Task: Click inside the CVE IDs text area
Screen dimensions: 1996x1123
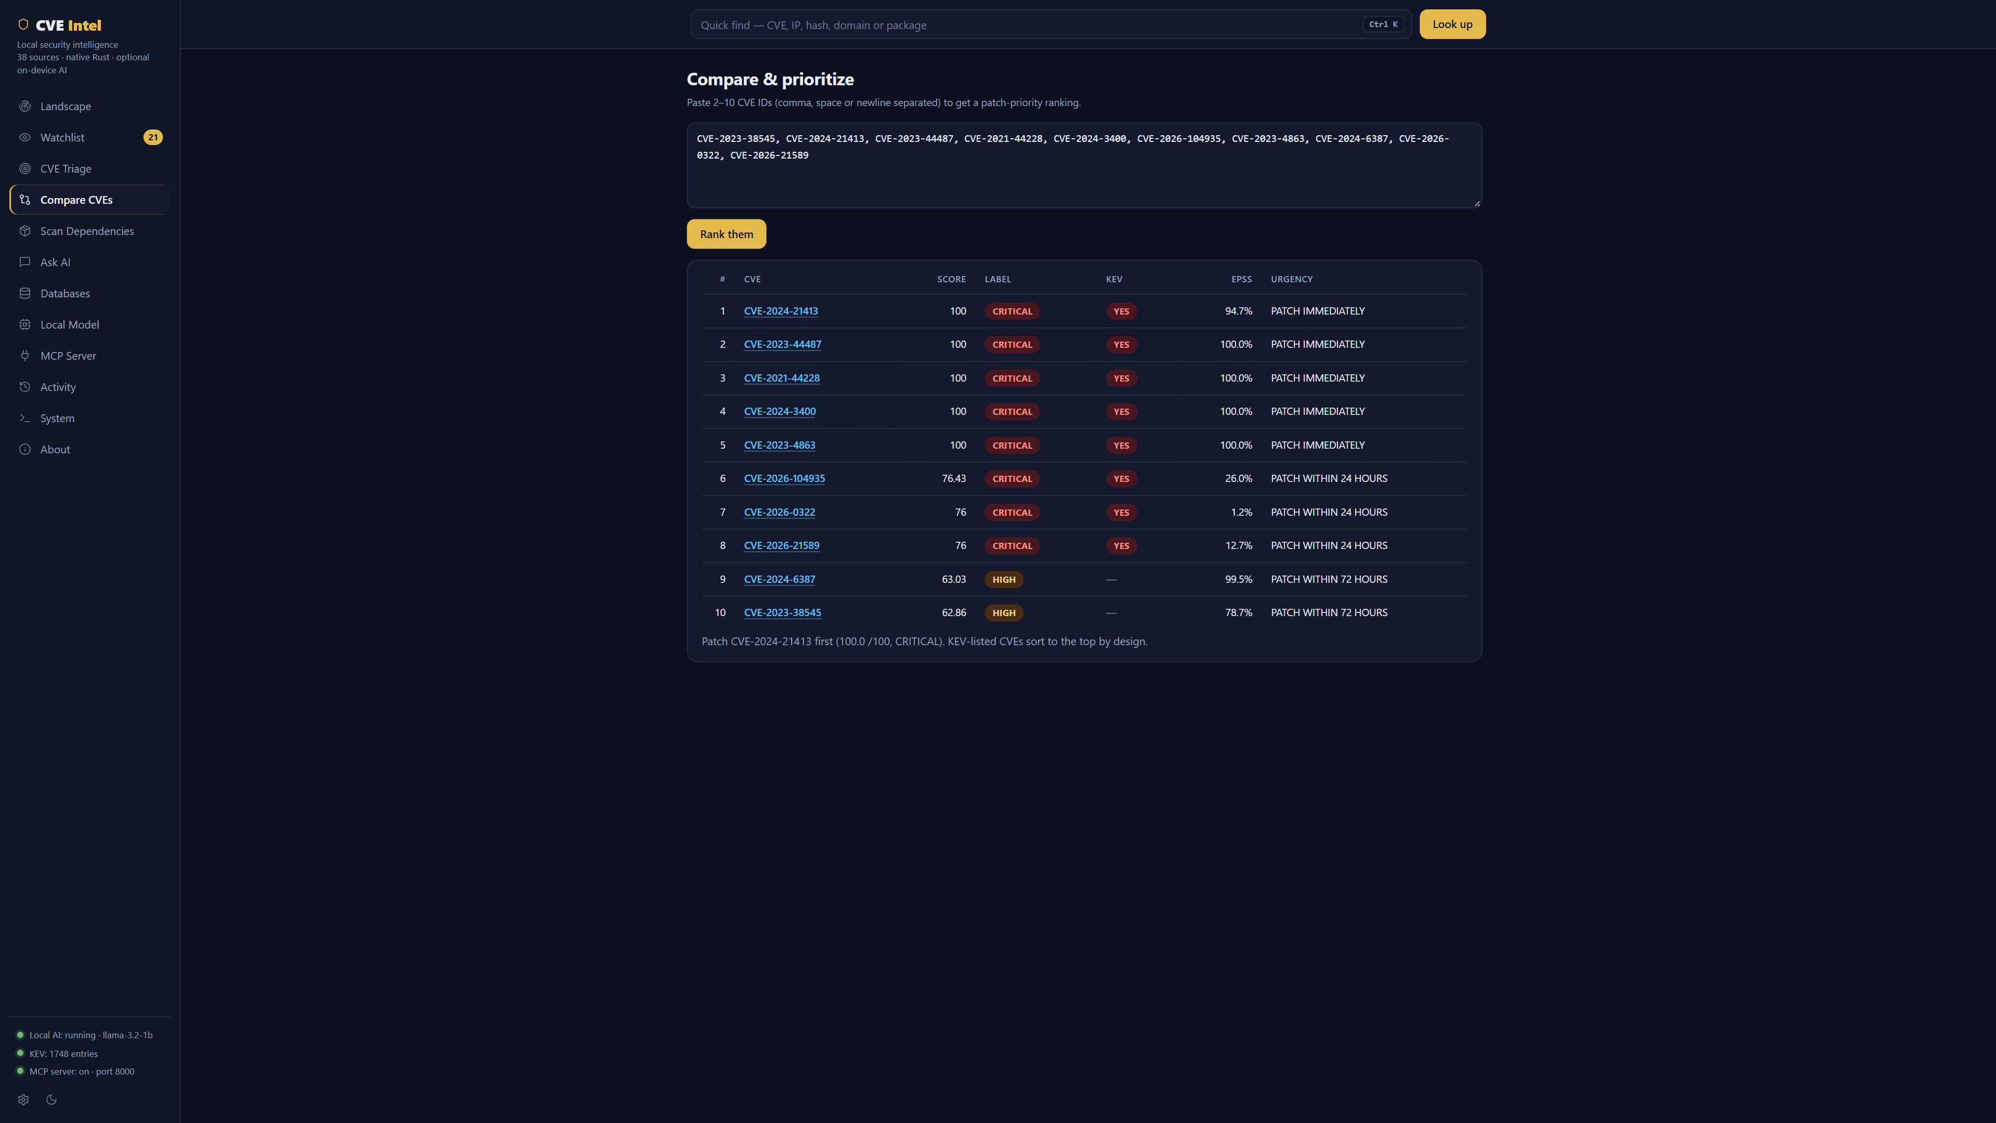Action: 1084,165
